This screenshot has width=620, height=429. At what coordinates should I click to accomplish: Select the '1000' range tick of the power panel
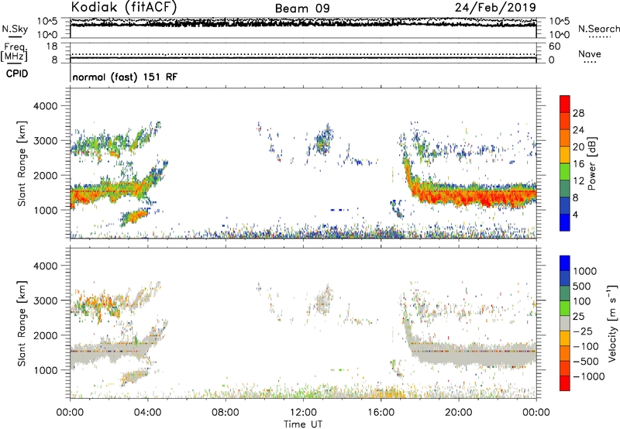45,210
